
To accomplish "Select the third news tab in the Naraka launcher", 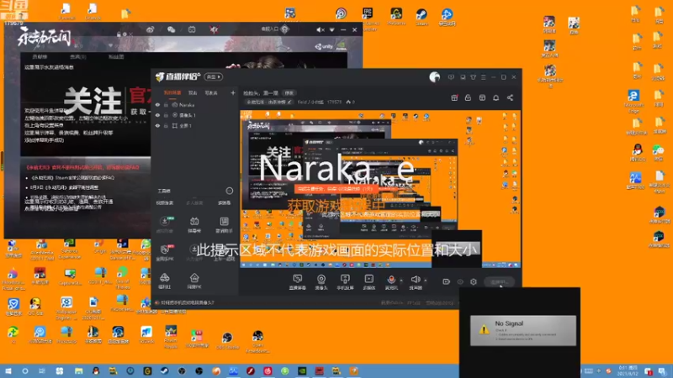I will [116, 56].
